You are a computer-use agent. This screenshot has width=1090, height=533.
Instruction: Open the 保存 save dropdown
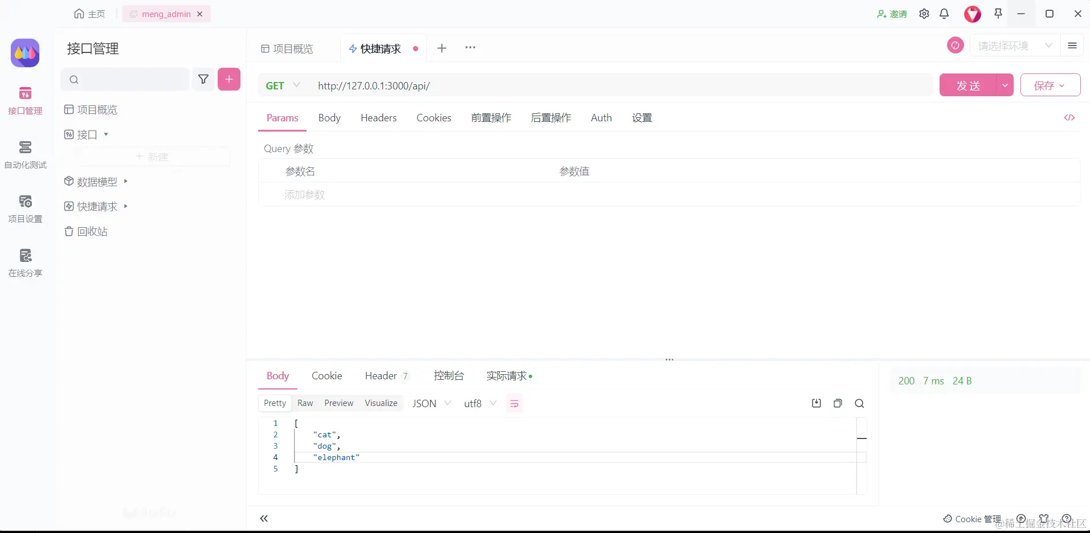1050,85
